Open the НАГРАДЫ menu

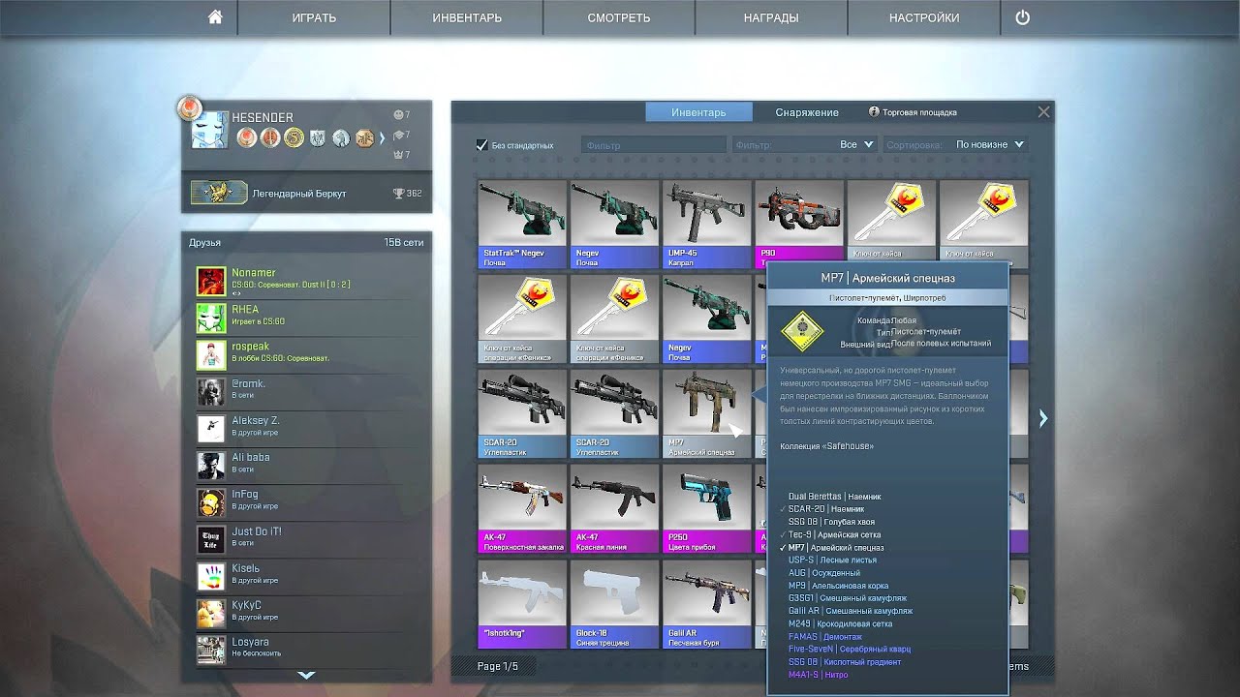[771, 17]
